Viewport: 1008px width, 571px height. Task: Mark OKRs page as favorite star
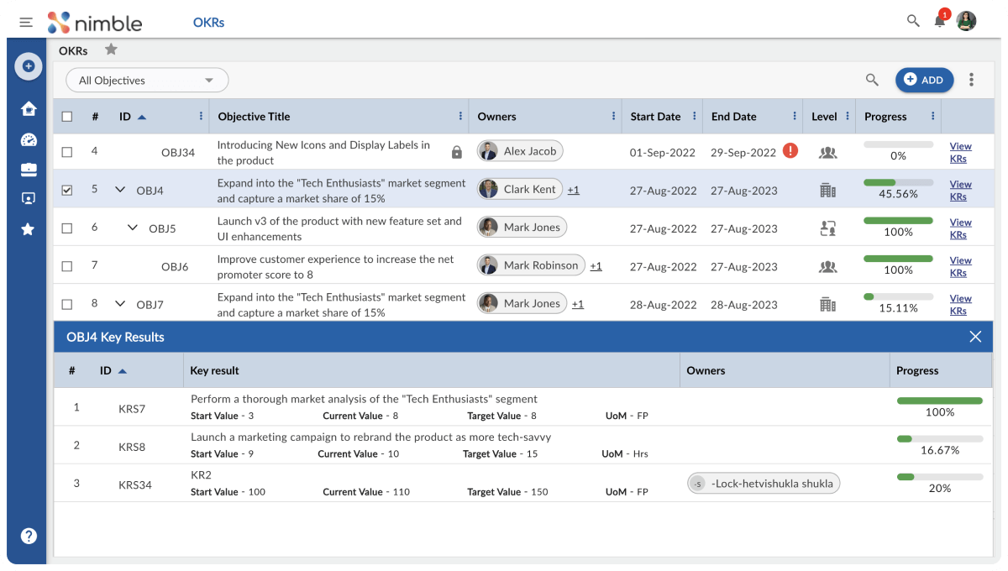[x=111, y=50]
